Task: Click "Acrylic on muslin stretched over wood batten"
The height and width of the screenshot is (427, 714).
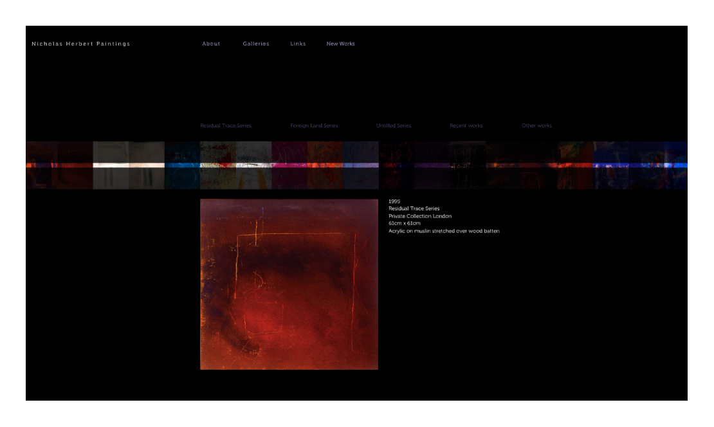Action: (444, 232)
